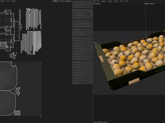This screenshot has width=165, height=123.
Task: Click Cycle UV CCW
Action: point(82,70)
